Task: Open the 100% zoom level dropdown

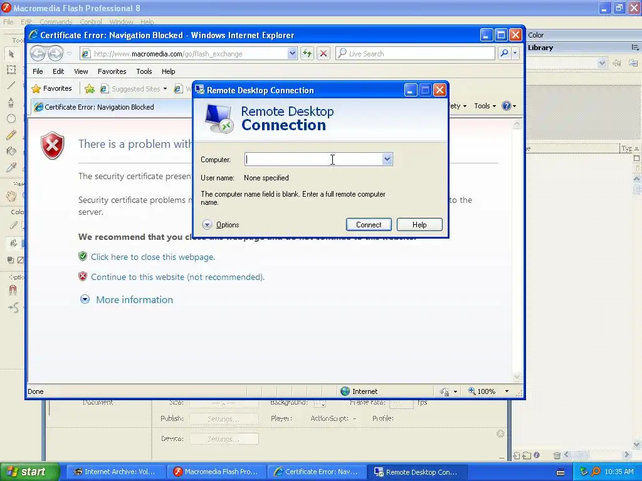Action: click(507, 391)
